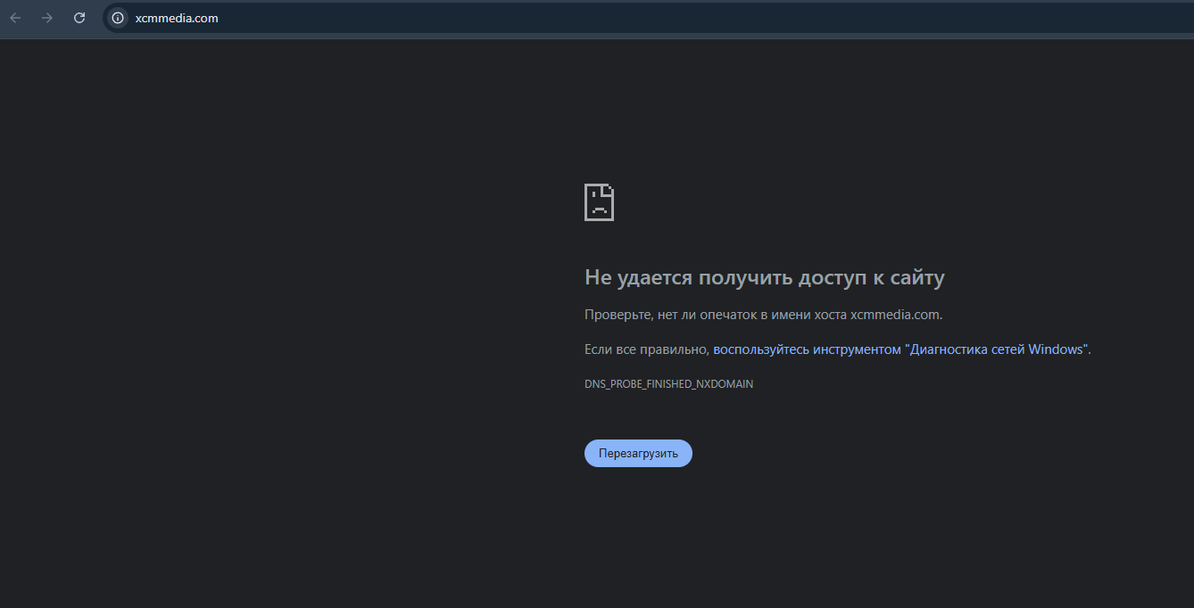The height and width of the screenshot is (608, 1194).
Task: Reload the page using the toolbar icon
Action: 79,18
